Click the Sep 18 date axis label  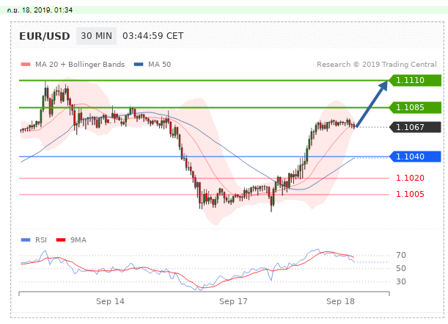click(x=340, y=301)
